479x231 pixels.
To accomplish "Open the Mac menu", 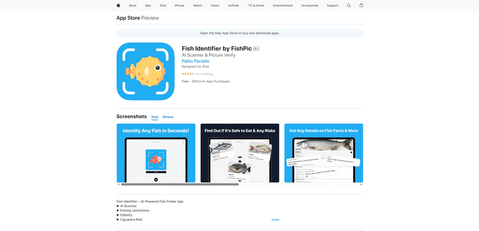I will [x=148, y=5].
